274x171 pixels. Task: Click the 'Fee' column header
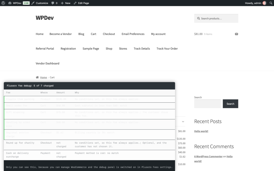[x=8, y=92]
